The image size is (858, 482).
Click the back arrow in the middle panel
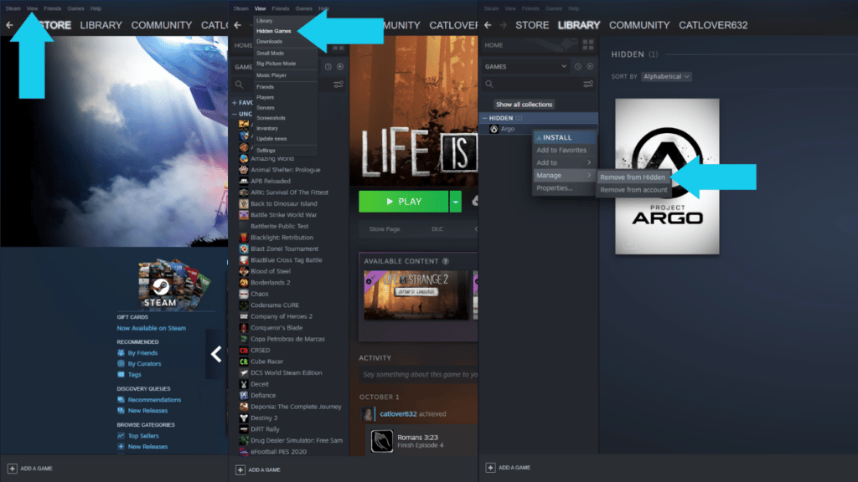[237, 25]
